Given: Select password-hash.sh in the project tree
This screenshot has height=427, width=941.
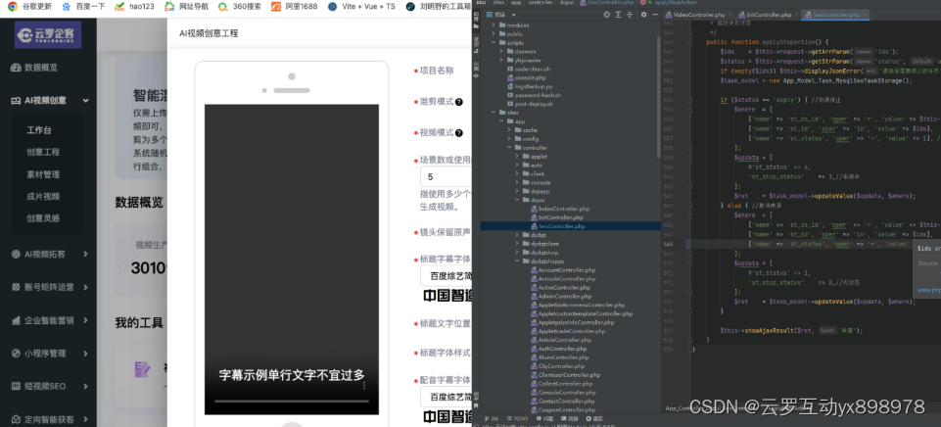Looking at the screenshot, I should click(534, 95).
